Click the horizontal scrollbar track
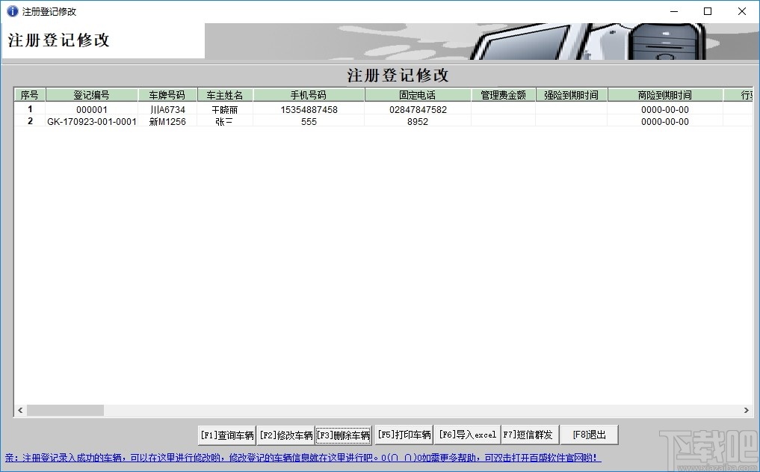The height and width of the screenshot is (472, 760). tap(374, 410)
